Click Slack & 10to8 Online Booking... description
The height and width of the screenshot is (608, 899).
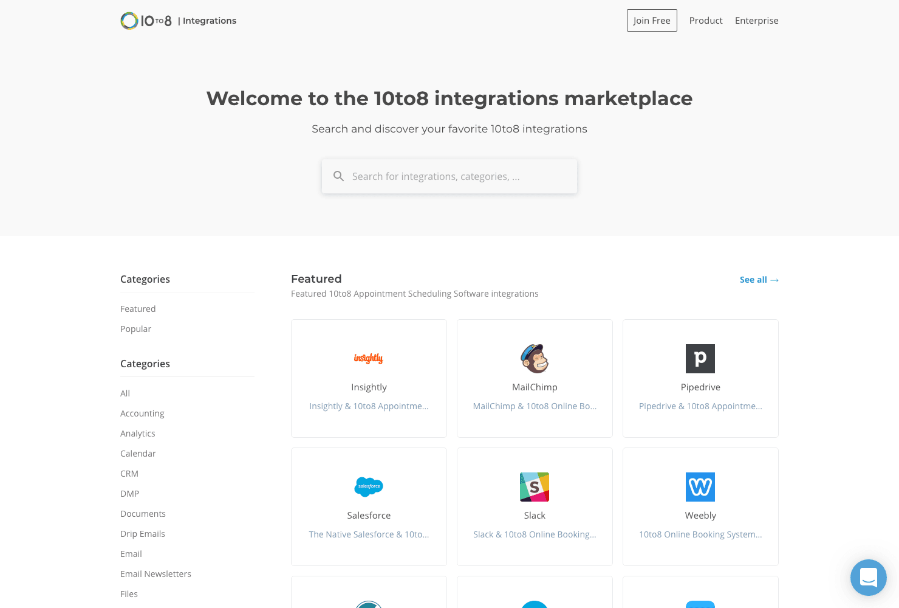pos(535,534)
